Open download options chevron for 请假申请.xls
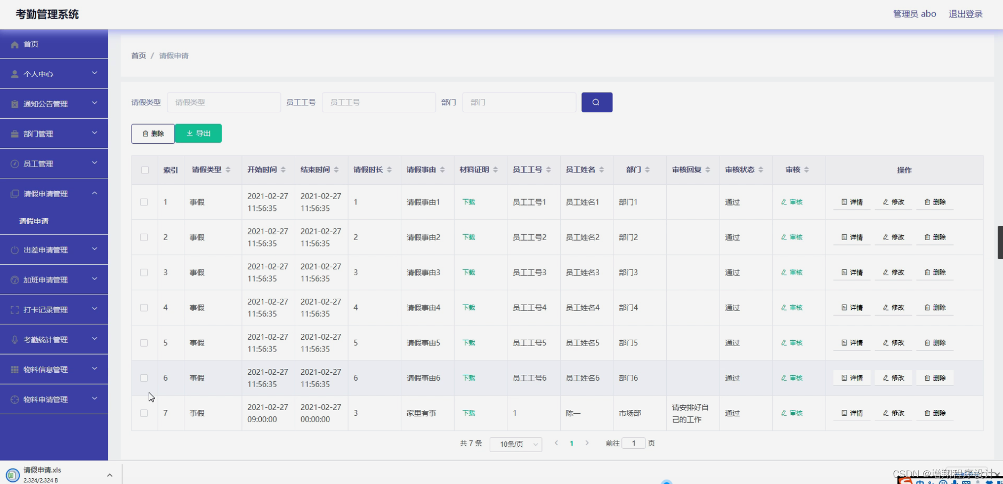Screen dimensions: 1003x484 point(110,475)
